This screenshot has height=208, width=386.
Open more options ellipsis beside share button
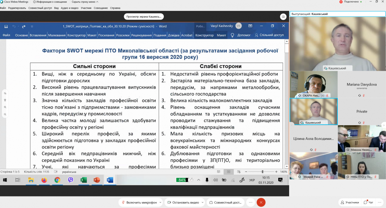251,203
